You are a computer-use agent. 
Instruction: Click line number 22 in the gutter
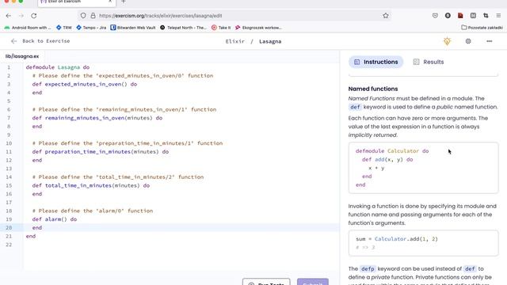(9, 245)
